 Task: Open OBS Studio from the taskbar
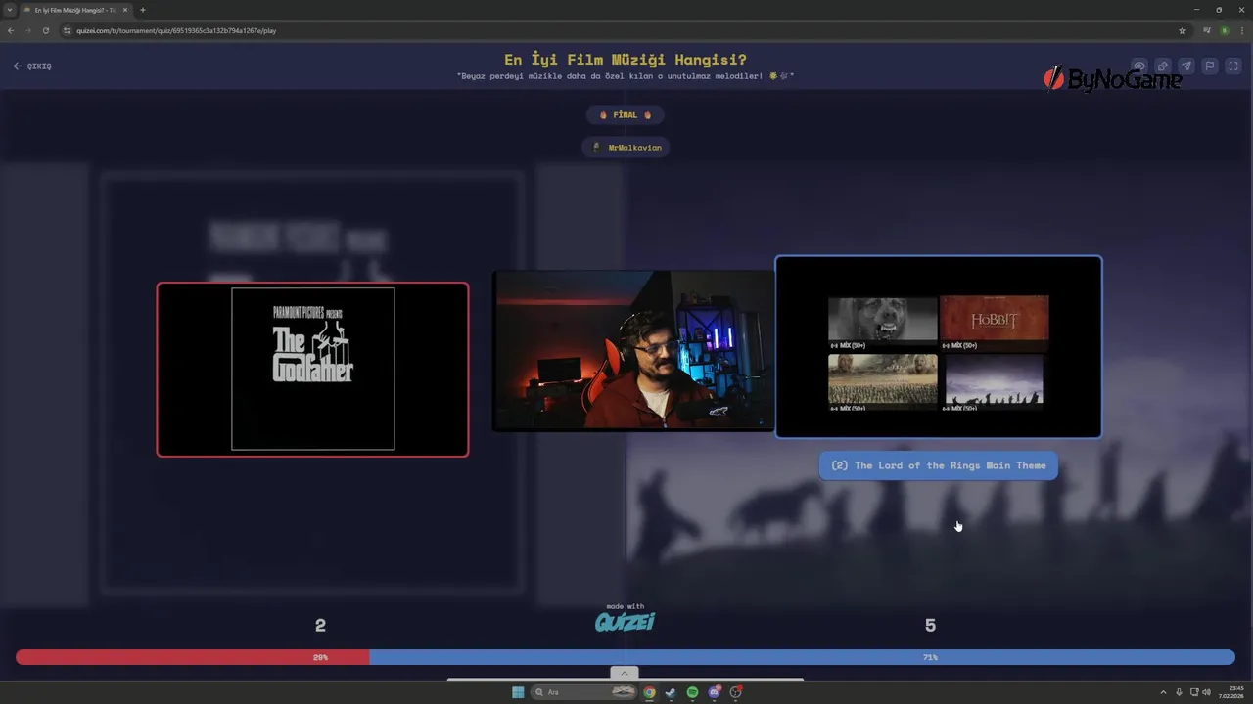[736, 692]
